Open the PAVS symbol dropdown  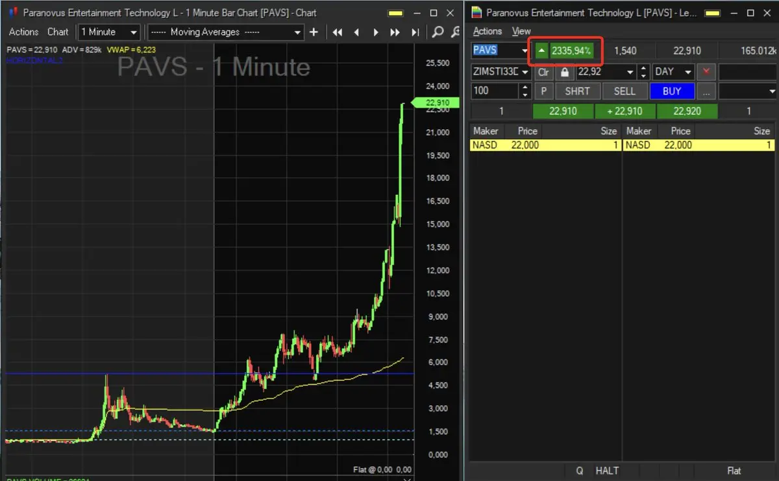pyautogui.click(x=525, y=51)
